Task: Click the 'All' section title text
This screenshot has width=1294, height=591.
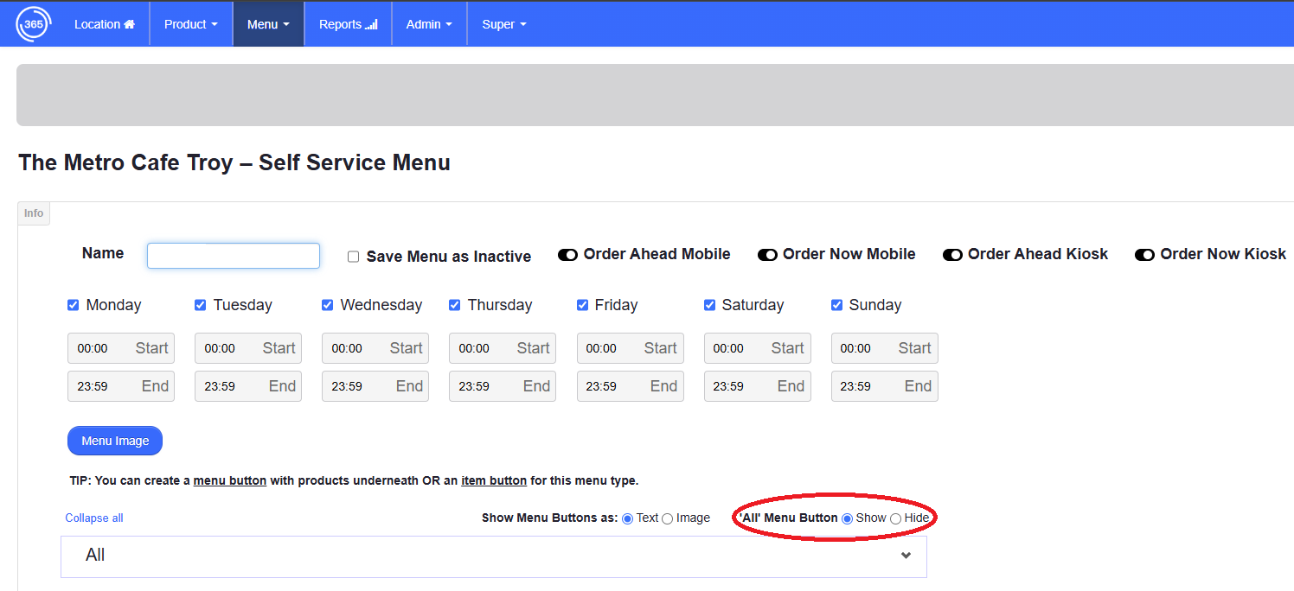Action: [x=95, y=556]
